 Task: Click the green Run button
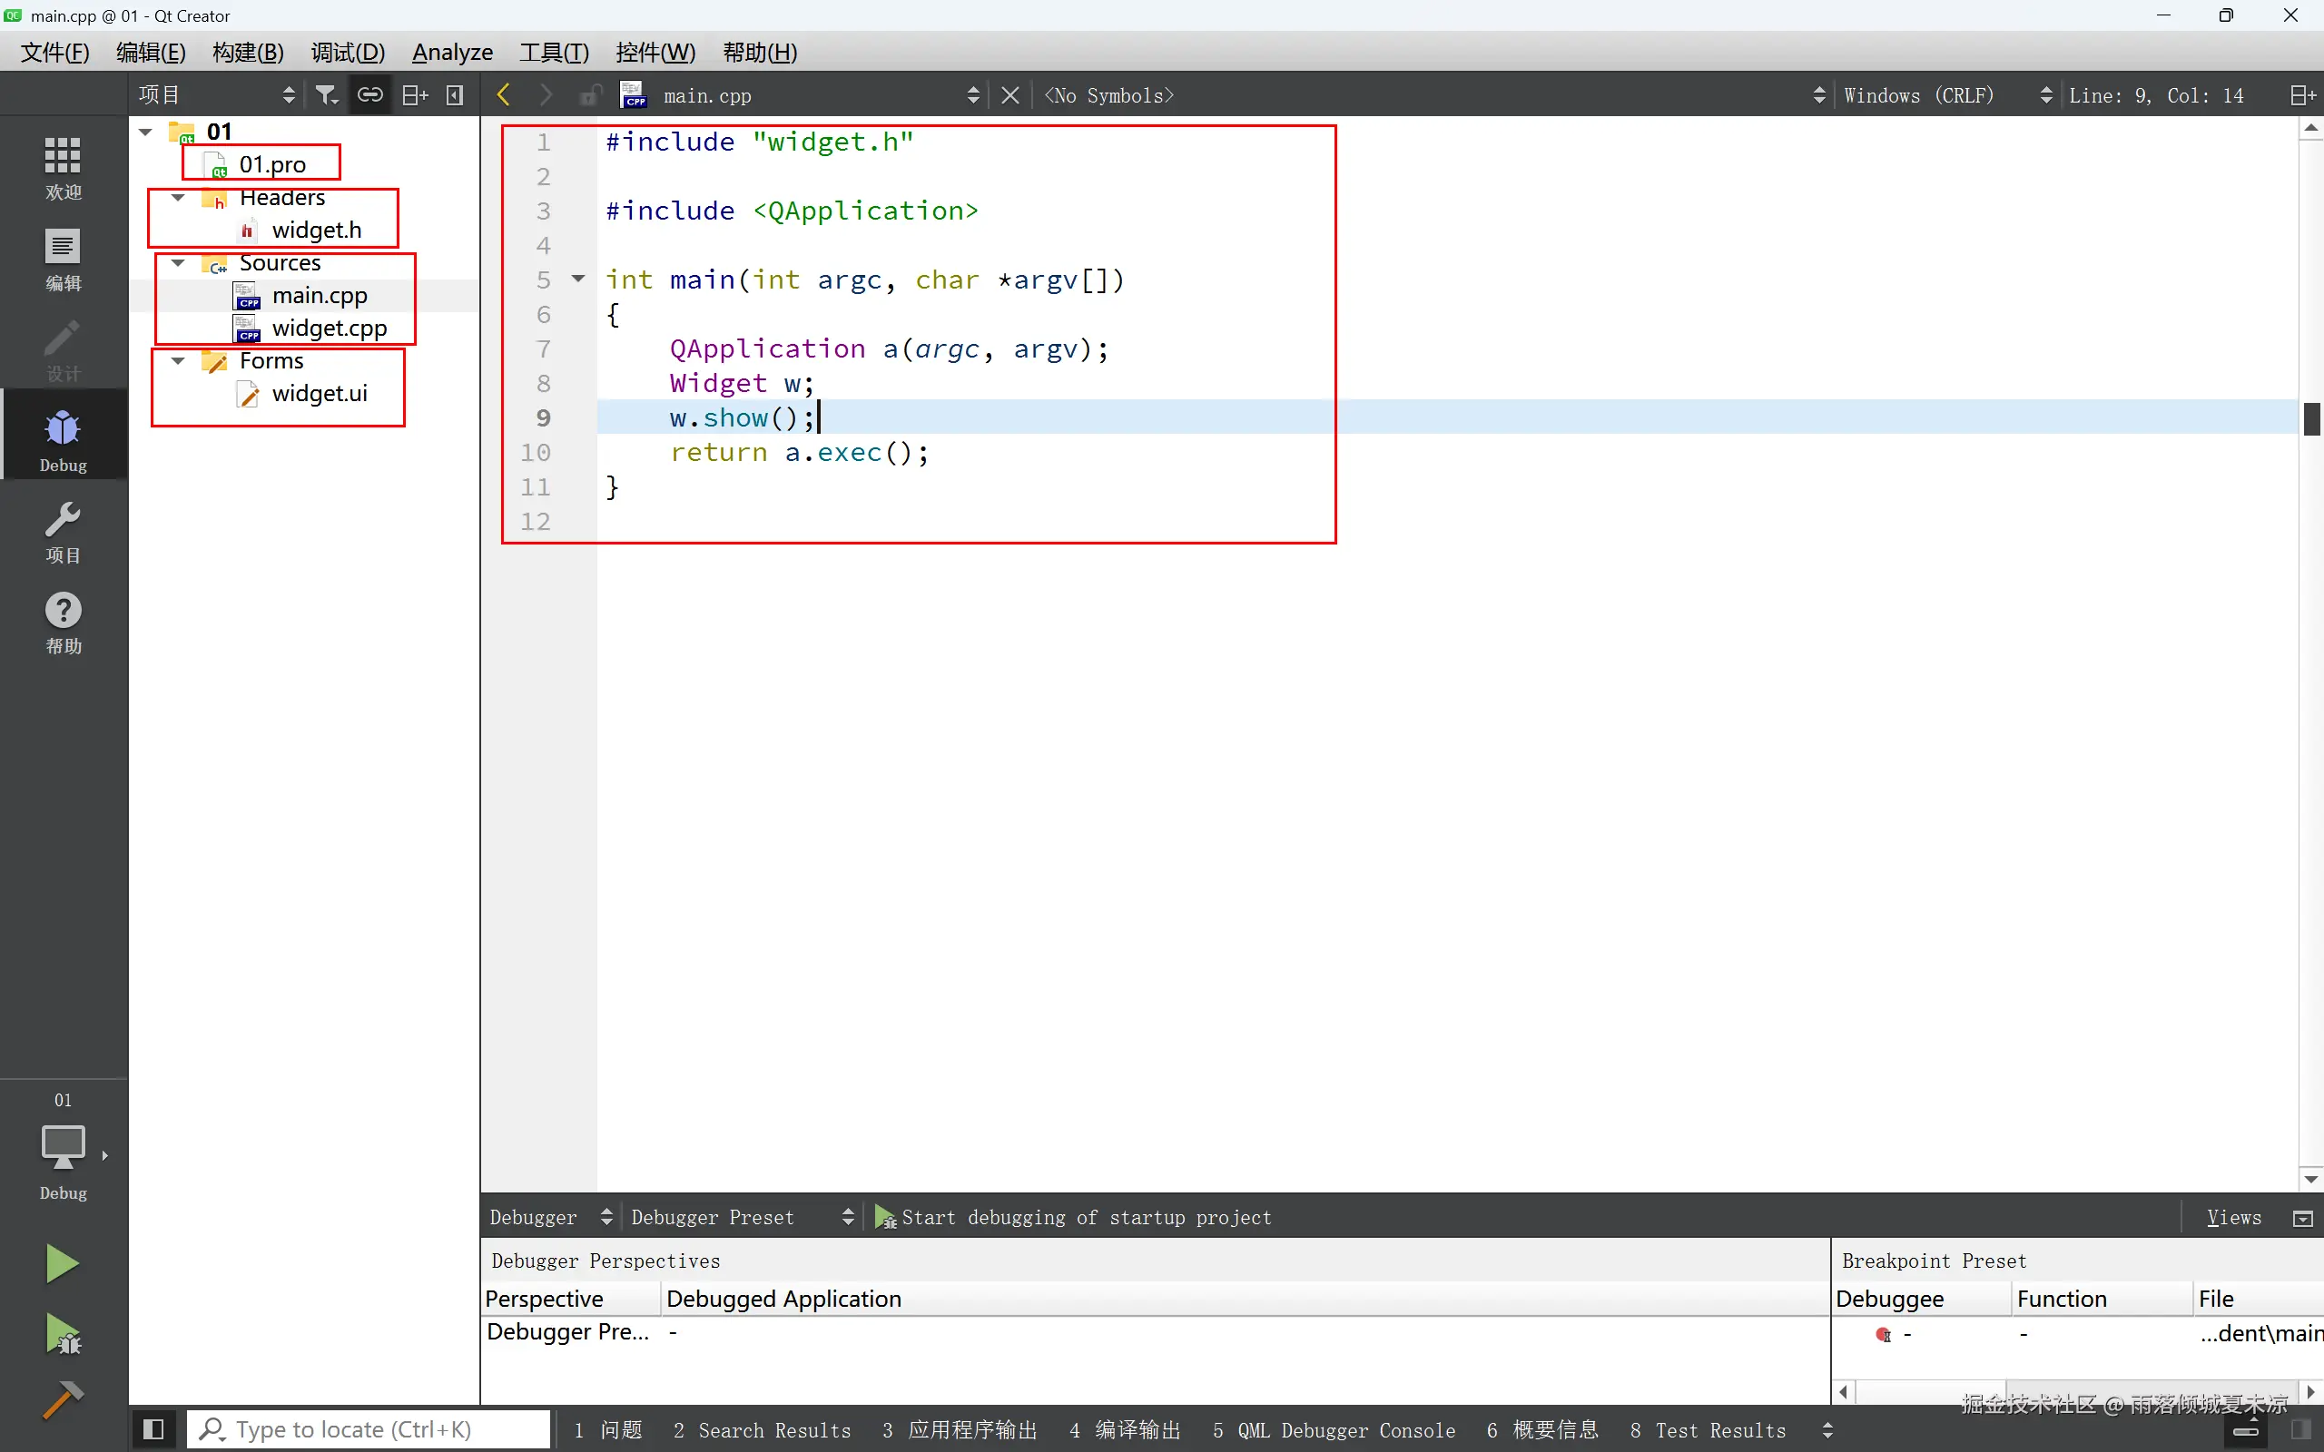click(63, 1264)
